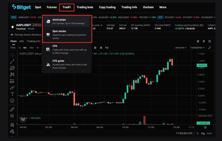Choose CFD guide from TradFi dropdown
Viewport: 222px width, 141px height.
coord(67,64)
